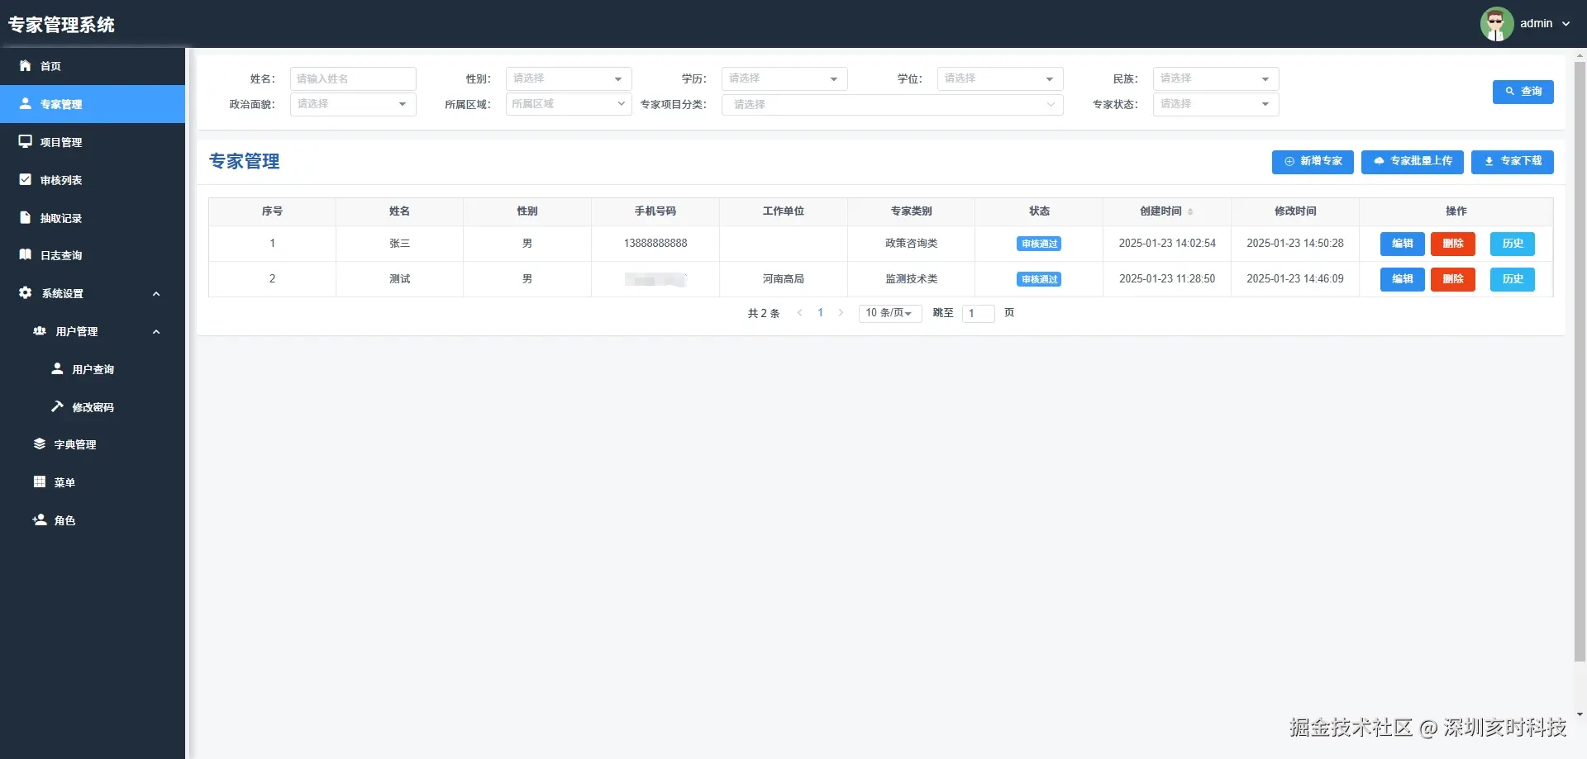Open 项目管理 from the sidebar
The image size is (1587, 759).
[93, 142]
